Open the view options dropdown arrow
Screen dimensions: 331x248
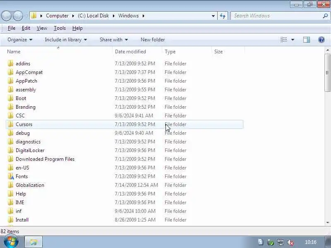pyautogui.click(x=293, y=40)
